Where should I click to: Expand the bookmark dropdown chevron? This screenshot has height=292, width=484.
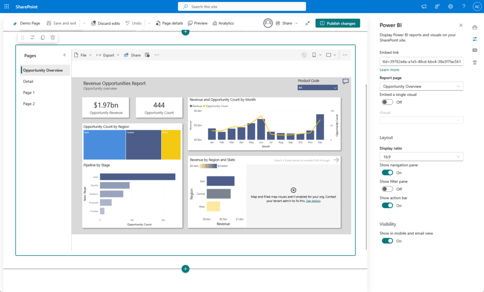320,55
